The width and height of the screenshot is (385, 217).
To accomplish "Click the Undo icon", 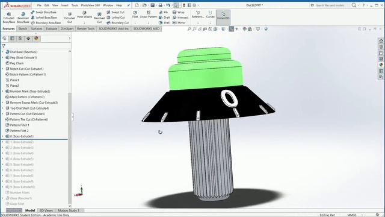I will pyautogui.click(x=168, y=5).
